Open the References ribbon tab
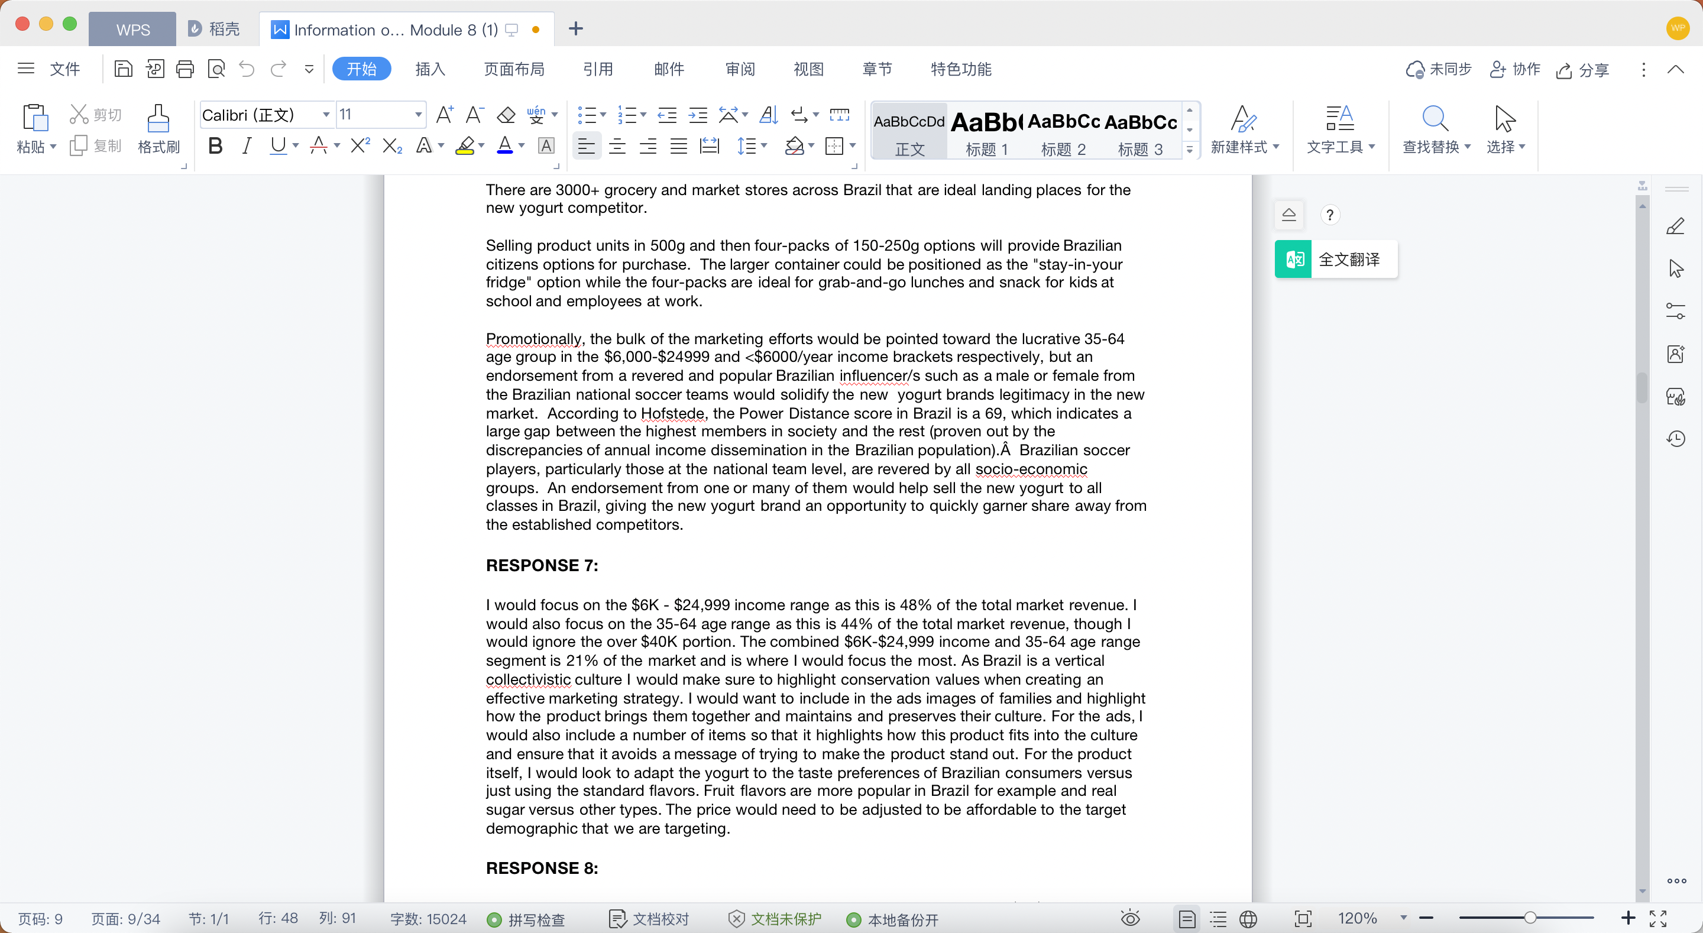This screenshot has width=1703, height=933. click(x=598, y=69)
